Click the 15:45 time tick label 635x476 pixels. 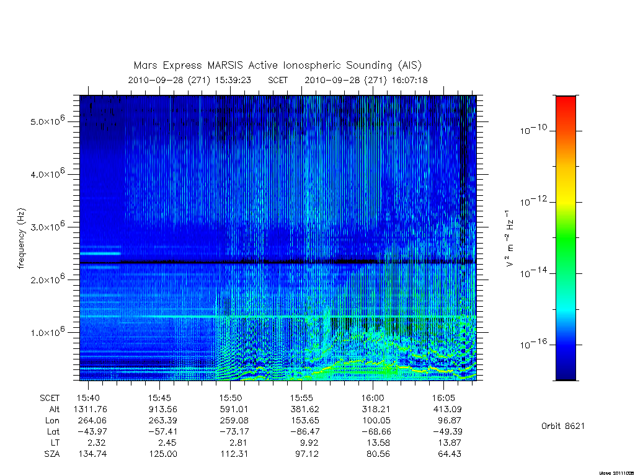click(159, 399)
